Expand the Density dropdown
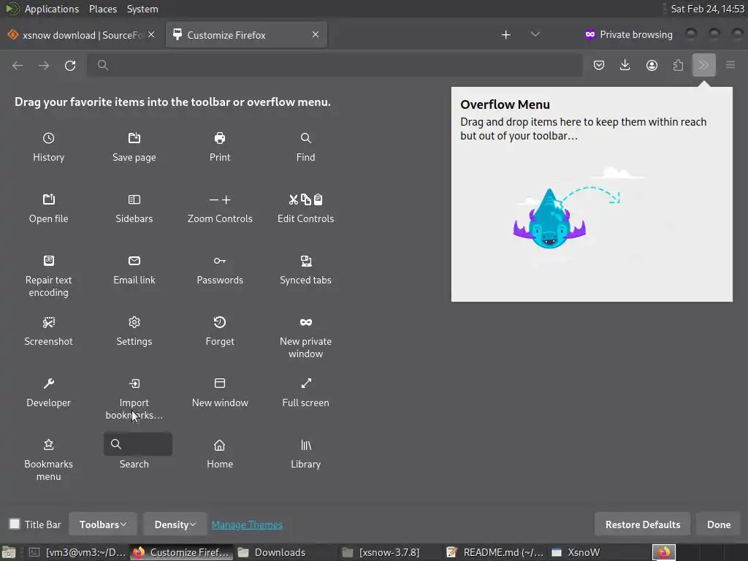748x561 pixels. (x=175, y=524)
